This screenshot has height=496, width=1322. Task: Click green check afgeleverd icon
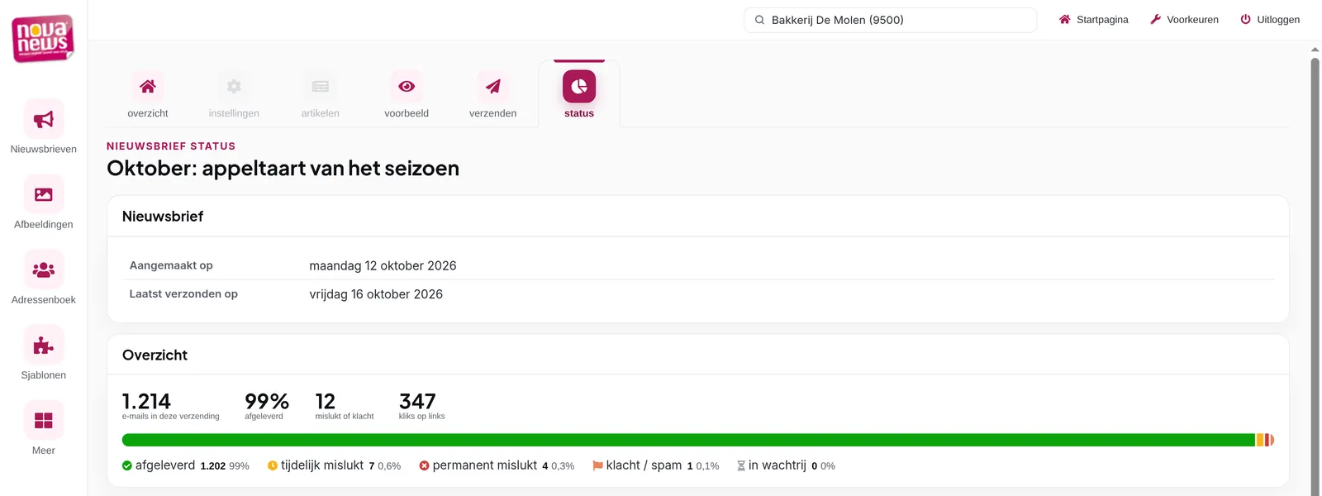click(x=127, y=465)
